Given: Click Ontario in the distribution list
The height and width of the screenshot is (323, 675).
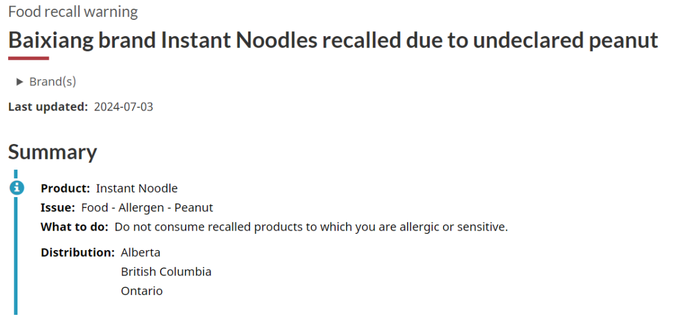Looking at the screenshot, I should coord(142,291).
